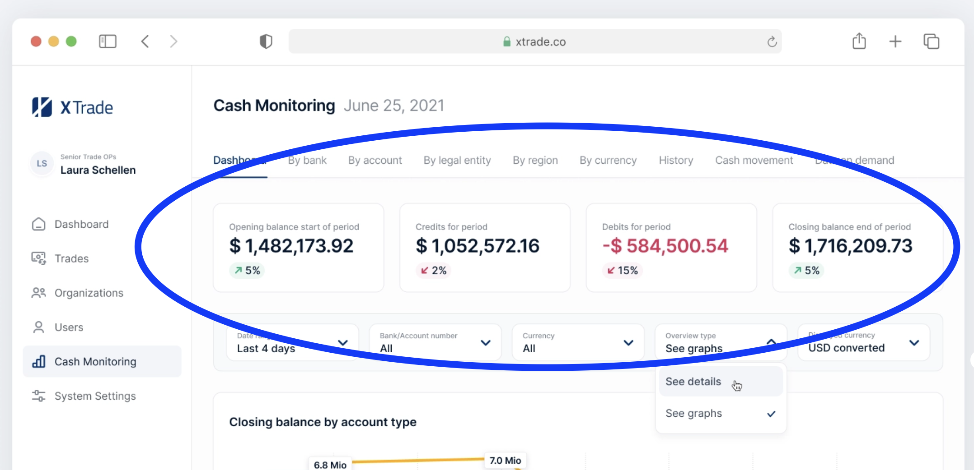
Task: Open the Last 4 days date dropdown
Action: click(293, 342)
